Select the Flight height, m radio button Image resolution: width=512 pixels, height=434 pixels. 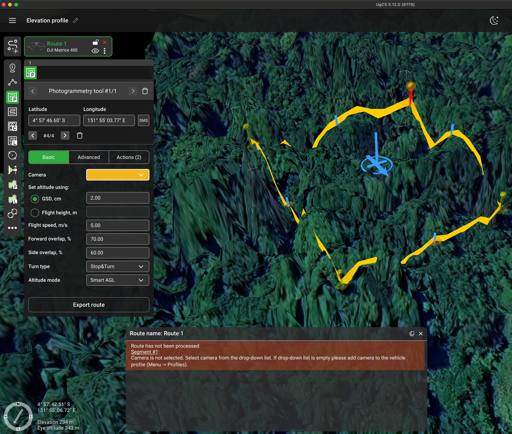tap(35, 213)
